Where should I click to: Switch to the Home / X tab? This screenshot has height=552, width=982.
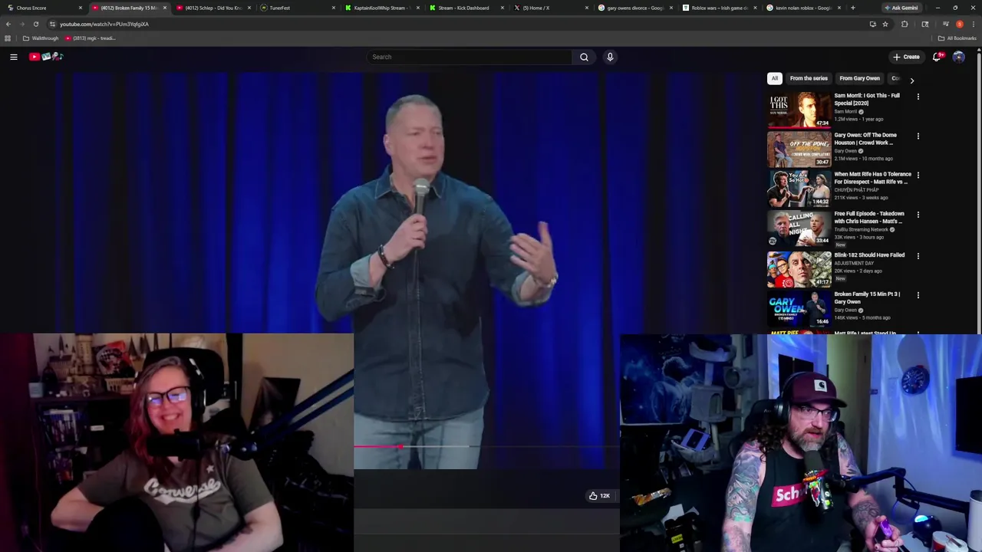(550, 8)
